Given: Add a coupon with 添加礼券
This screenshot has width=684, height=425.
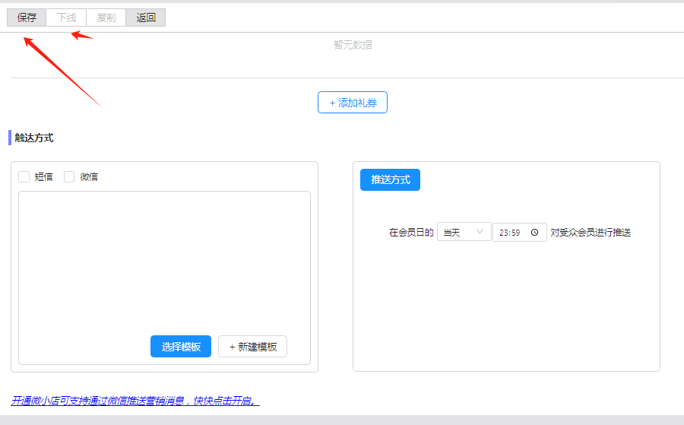Looking at the screenshot, I should [x=353, y=103].
